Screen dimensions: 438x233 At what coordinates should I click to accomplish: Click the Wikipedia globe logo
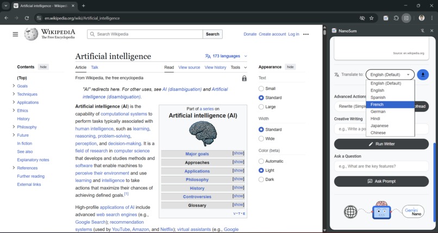[x=31, y=34]
